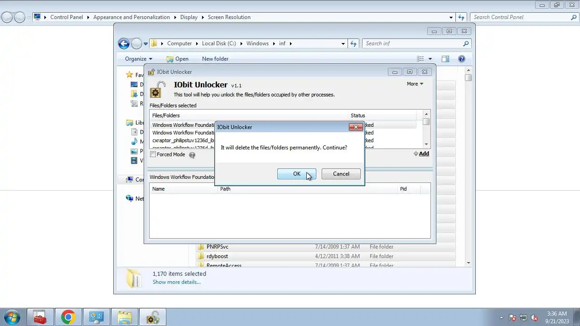Show hidden tray icons
580x326 pixels.
[x=501, y=317]
